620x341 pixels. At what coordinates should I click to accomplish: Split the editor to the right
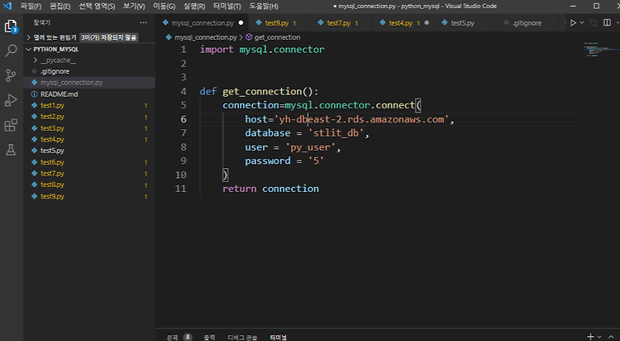[607, 22]
